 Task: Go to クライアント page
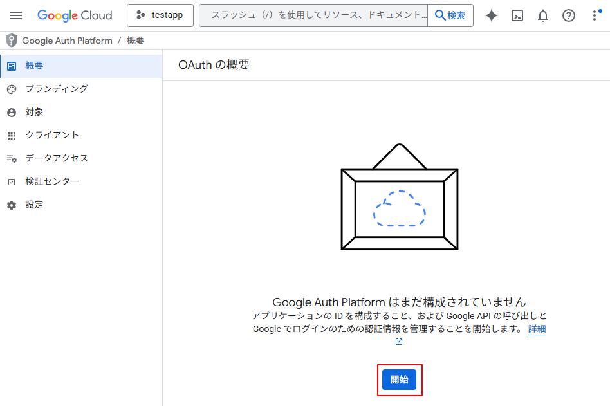coord(52,135)
